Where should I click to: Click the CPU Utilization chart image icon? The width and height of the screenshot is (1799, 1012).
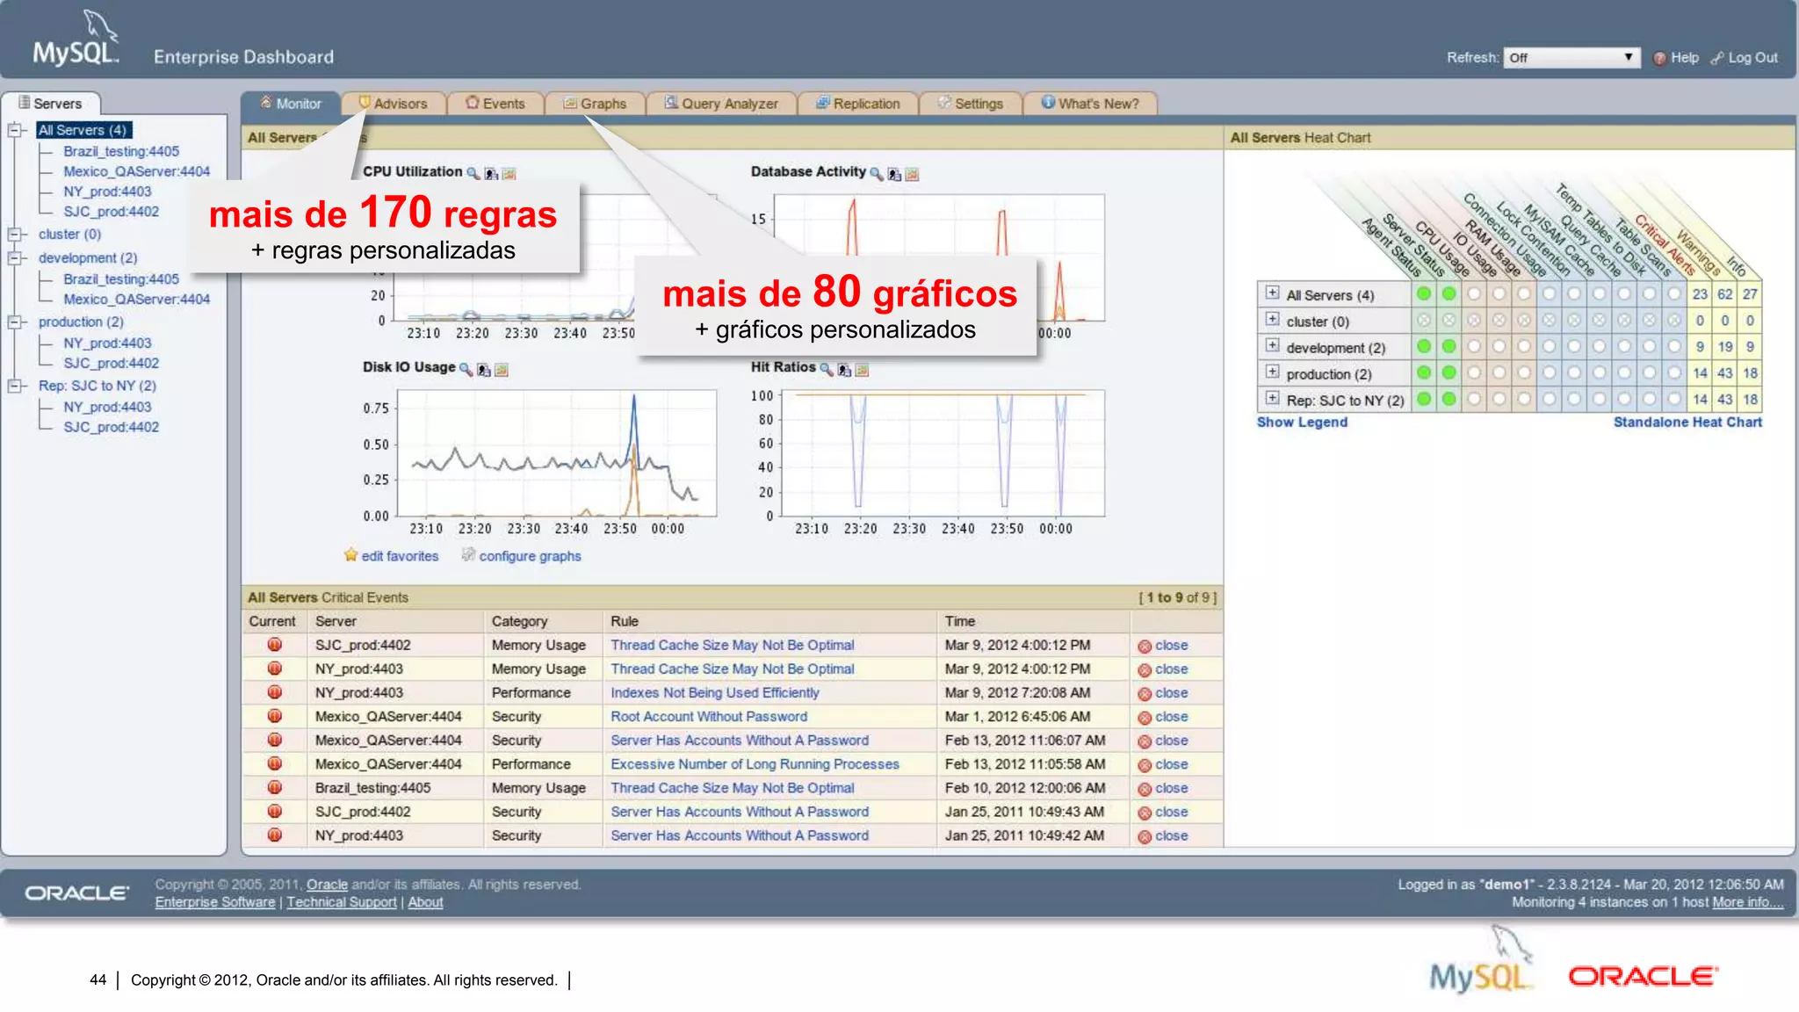pos(509,173)
